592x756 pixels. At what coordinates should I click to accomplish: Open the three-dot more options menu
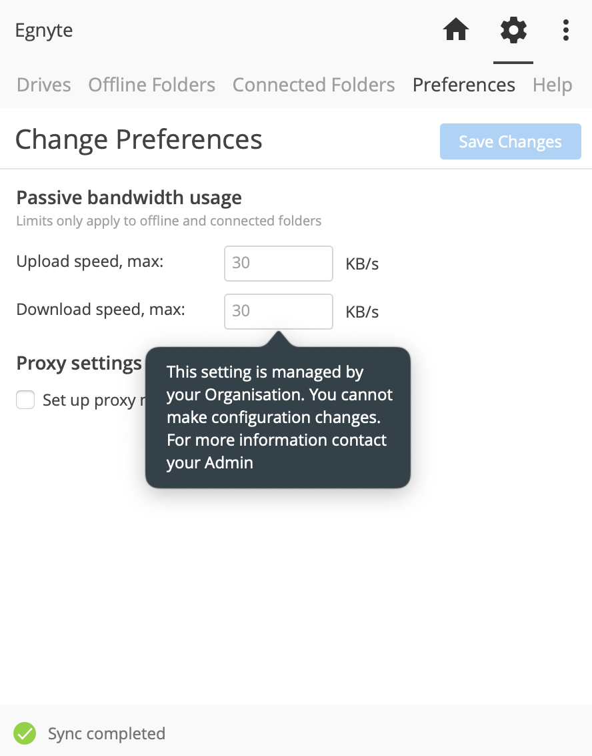point(565,30)
